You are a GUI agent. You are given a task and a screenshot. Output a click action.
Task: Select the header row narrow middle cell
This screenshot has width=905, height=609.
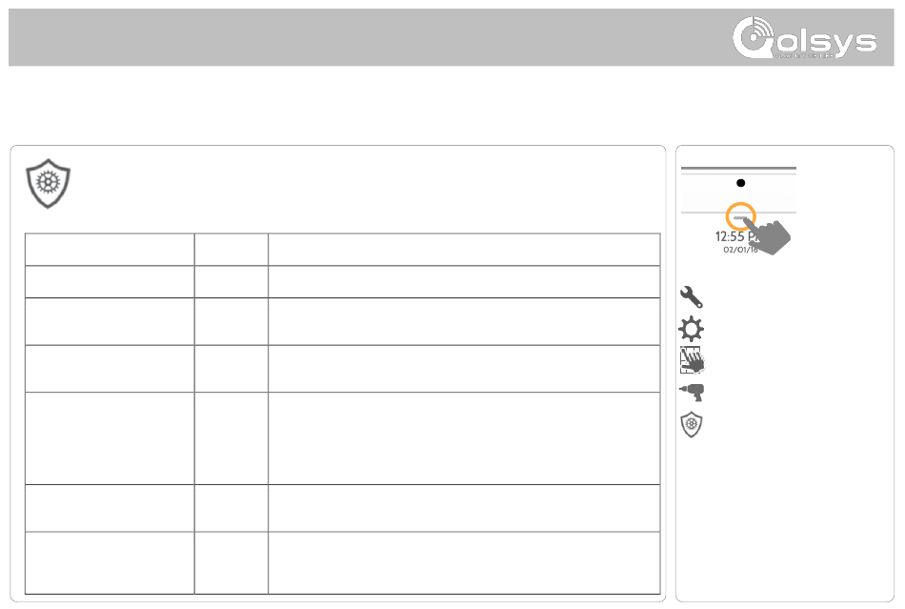tap(231, 250)
